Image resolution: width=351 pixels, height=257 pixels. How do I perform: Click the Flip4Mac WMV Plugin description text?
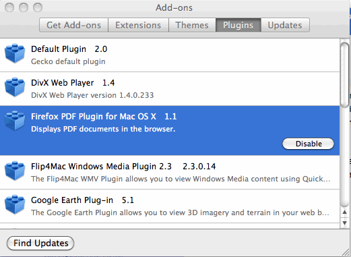click(181, 179)
